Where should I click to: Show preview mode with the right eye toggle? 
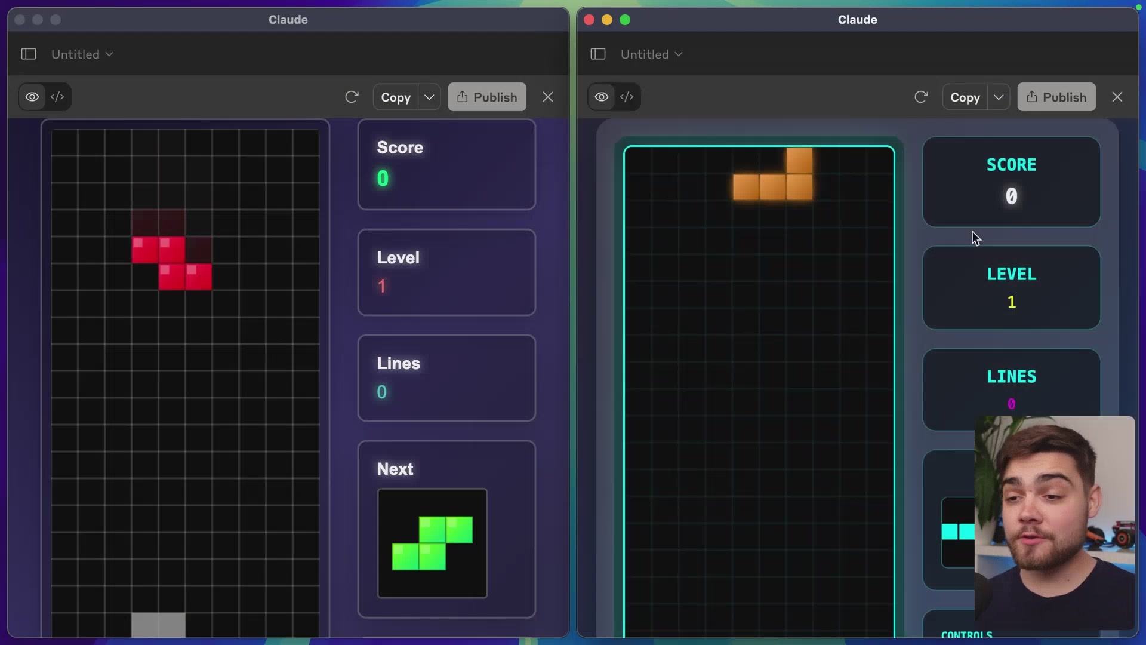click(602, 97)
